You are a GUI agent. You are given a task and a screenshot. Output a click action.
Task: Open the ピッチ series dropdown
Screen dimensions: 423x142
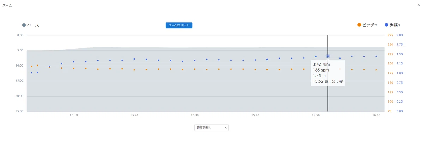pyautogui.click(x=369, y=25)
